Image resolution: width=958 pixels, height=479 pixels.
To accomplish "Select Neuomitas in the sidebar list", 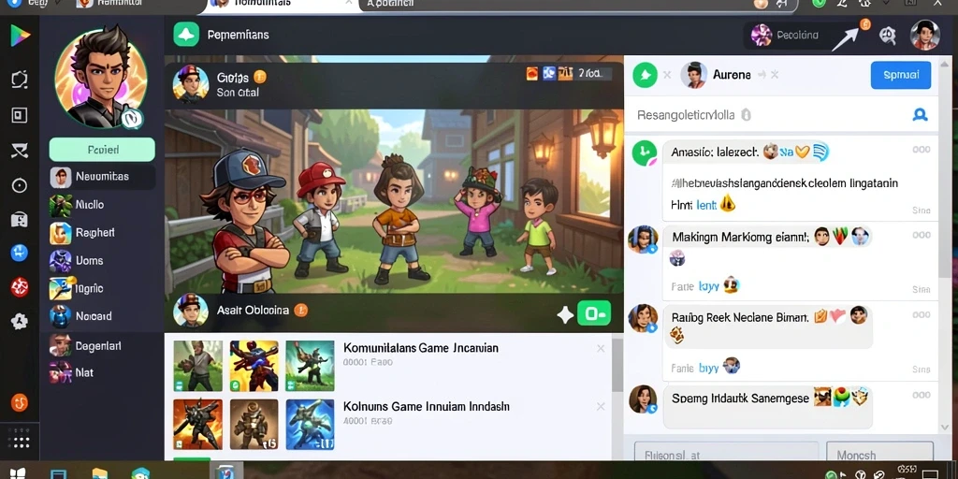I will tap(102, 177).
